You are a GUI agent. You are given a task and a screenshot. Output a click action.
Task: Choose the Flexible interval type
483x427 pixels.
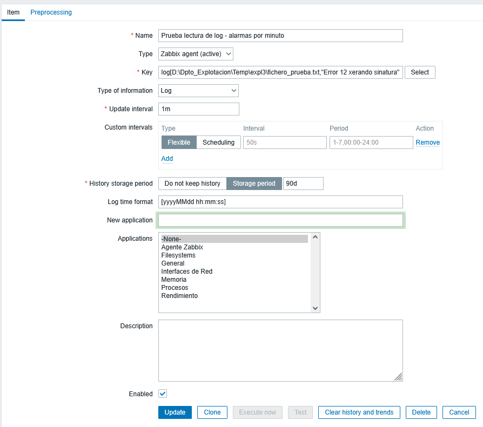pyautogui.click(x=179, y=143)
